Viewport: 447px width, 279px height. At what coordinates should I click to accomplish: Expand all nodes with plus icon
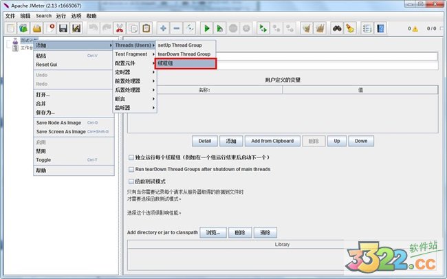point(163,28)
